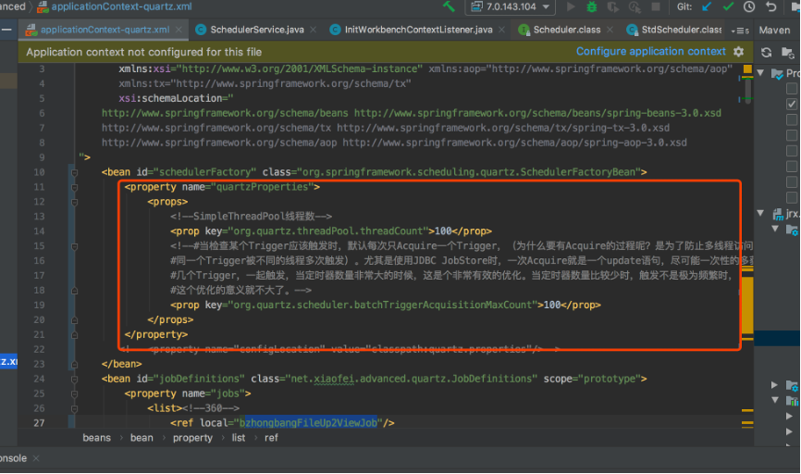Switch to the Scheduler.class tab
801x474 pixels.
click(x=566, y=30)
